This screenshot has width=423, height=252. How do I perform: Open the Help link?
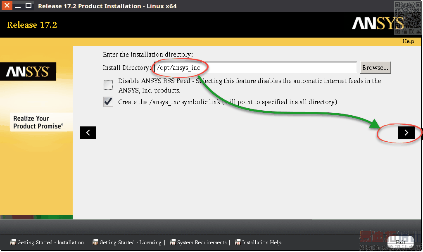(x=408, y=41)
